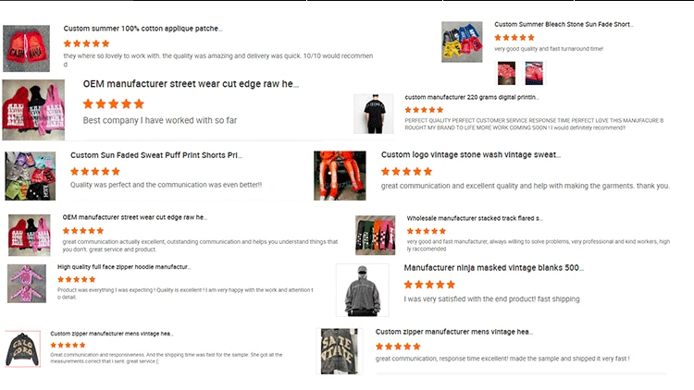
Task: Click the black t-shirt back view thumbnail
Action: point(374,114)
